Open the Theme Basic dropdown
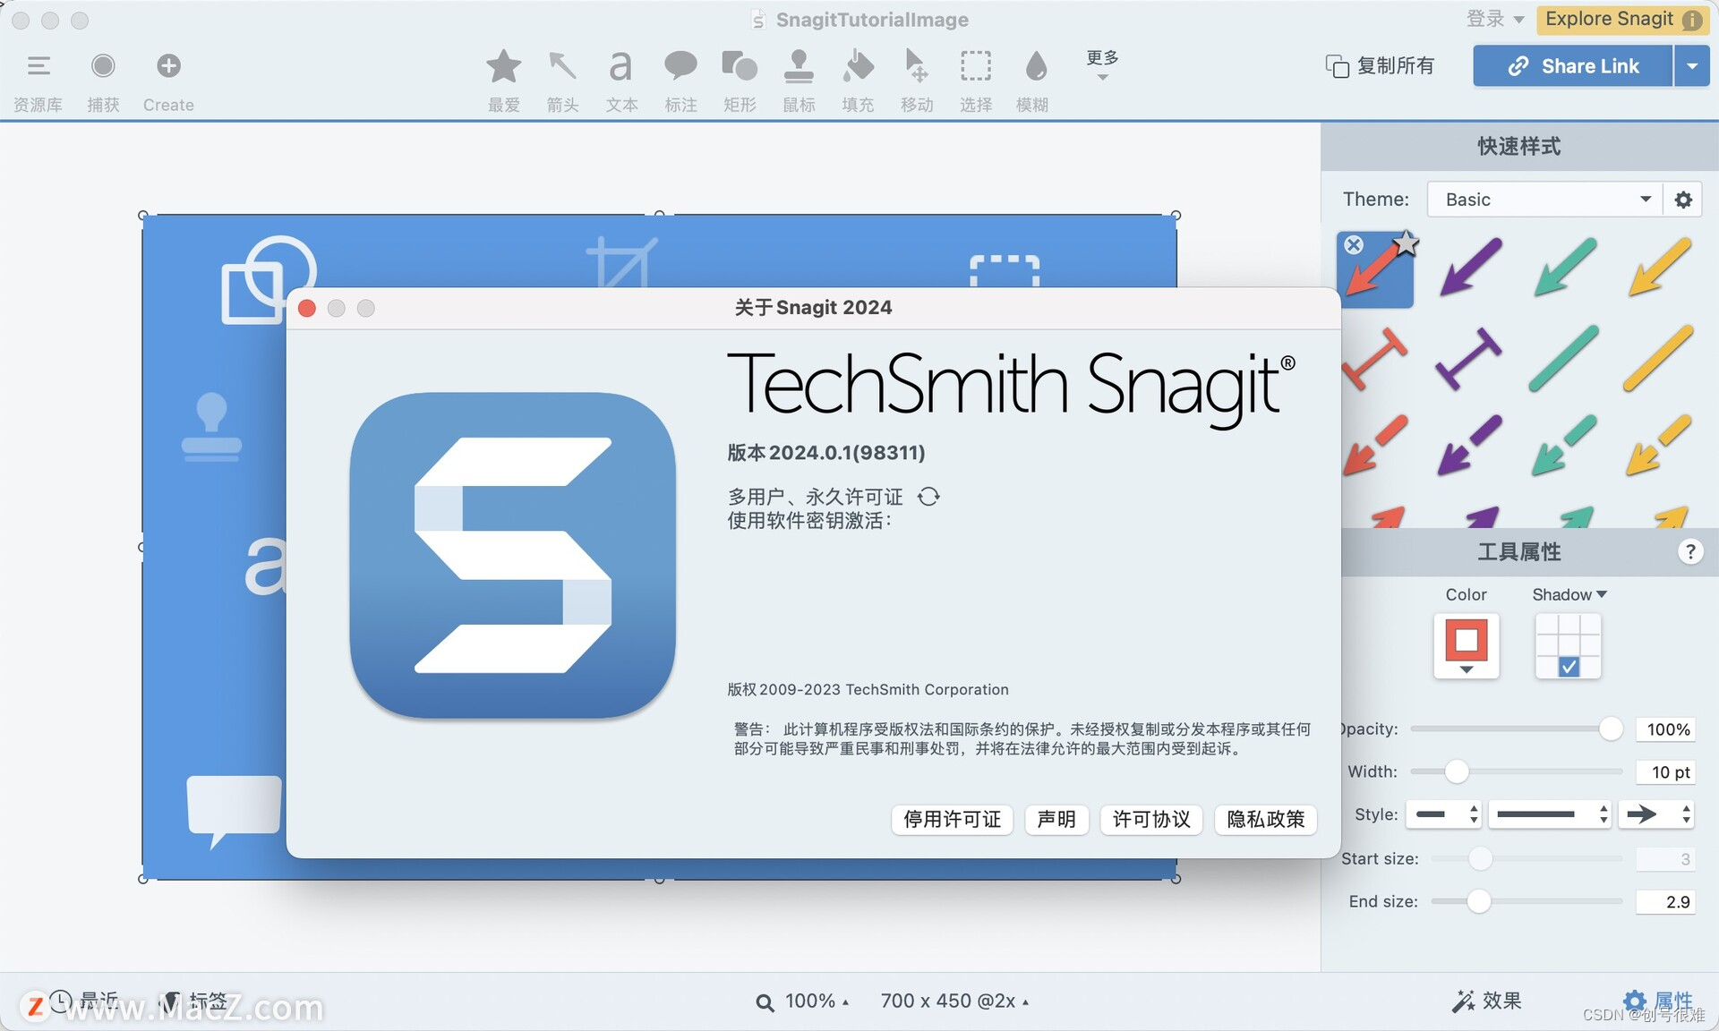This screenshot has width=1719, height=1031. click(1545, 200)
